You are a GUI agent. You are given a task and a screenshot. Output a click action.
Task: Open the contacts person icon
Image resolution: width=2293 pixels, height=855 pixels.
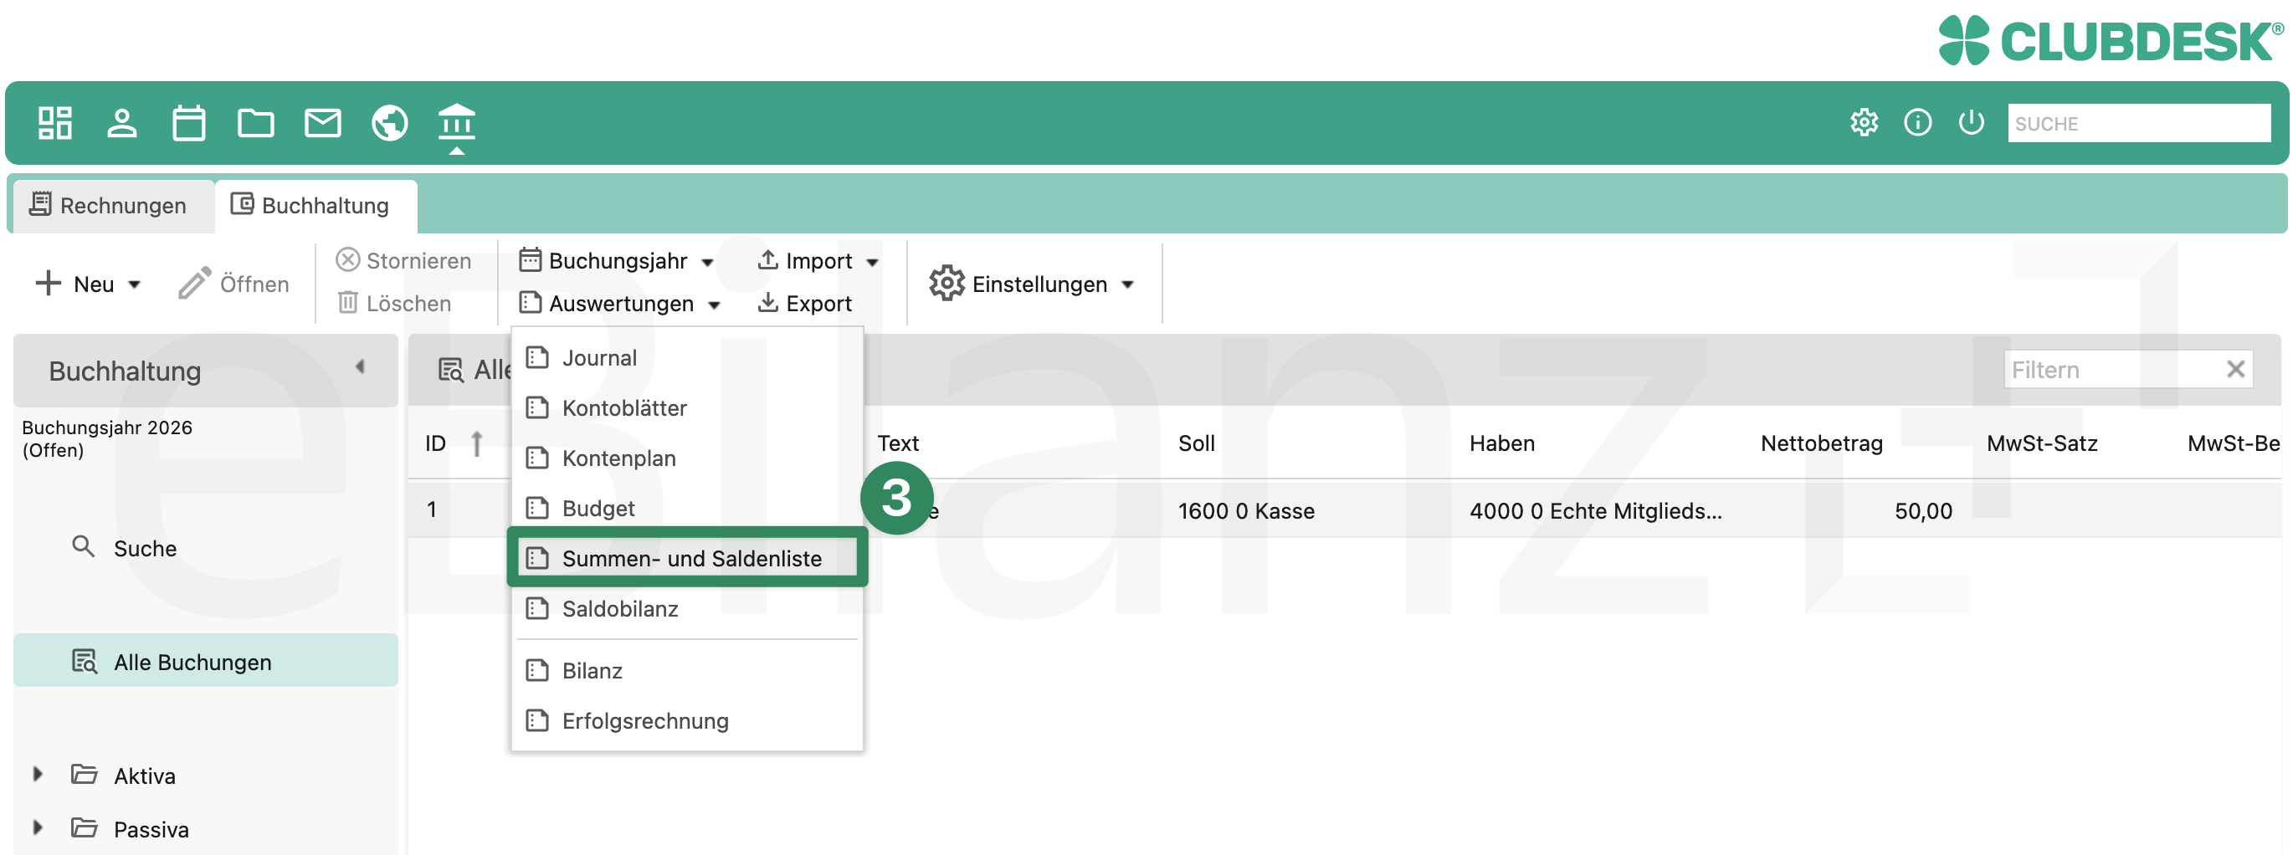coord(122,123)
